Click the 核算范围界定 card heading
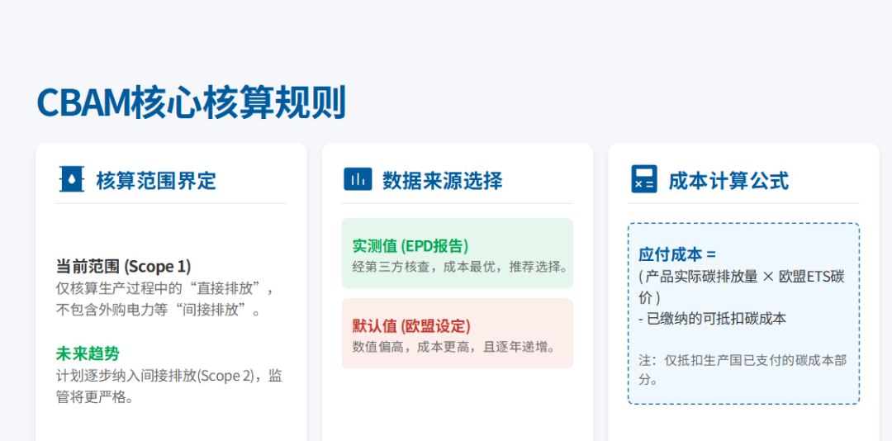The image size is (892, 441). (156, 180)
